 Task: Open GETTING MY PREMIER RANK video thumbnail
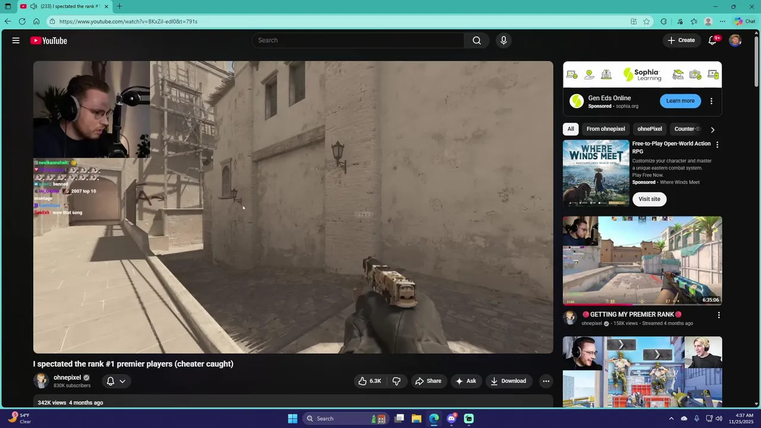coord(643,260)
